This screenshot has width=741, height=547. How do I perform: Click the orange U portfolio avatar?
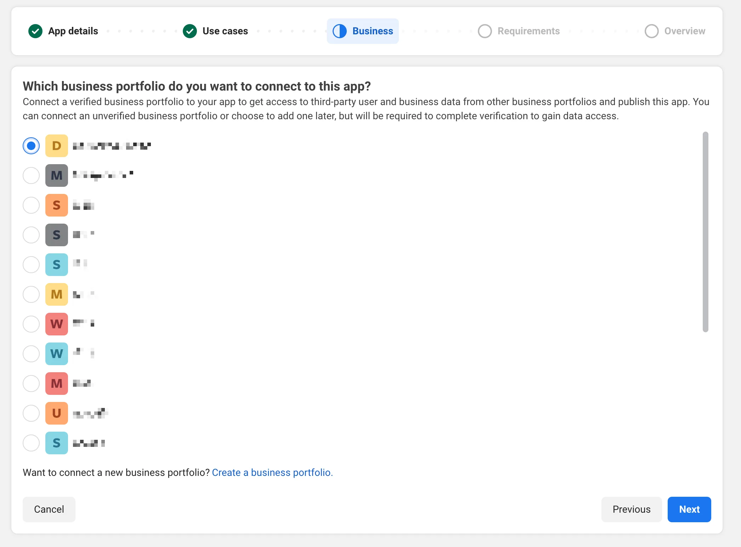(57, 413)
